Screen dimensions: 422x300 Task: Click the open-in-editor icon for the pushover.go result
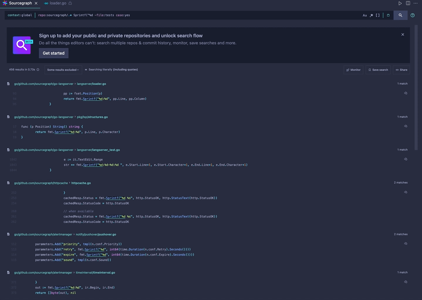(406, 244)
